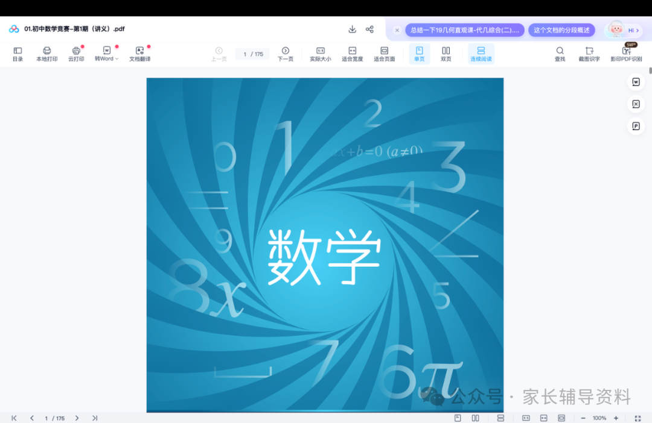Click actual size icon in bottom bar
The width and height of the screenshot is (652, 423).
tap(526, 418)
